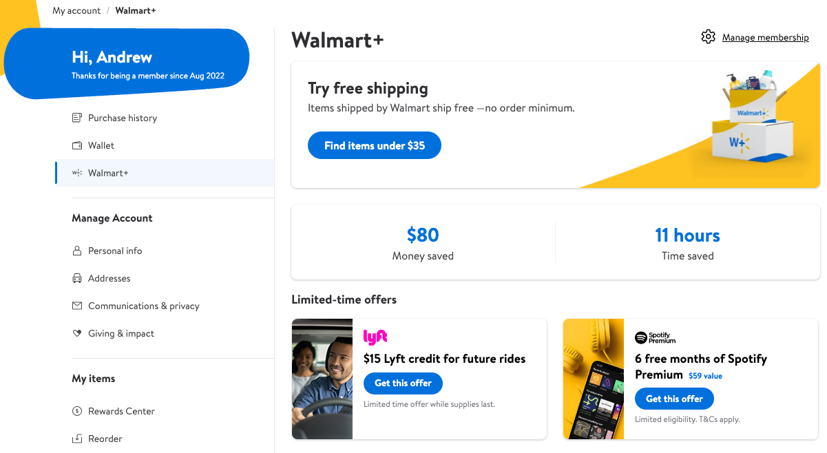Image resolution: width=827 pixels, height=453 pixels.
Task: Click the Manage membership gear icon
Action: pos(708,37)
